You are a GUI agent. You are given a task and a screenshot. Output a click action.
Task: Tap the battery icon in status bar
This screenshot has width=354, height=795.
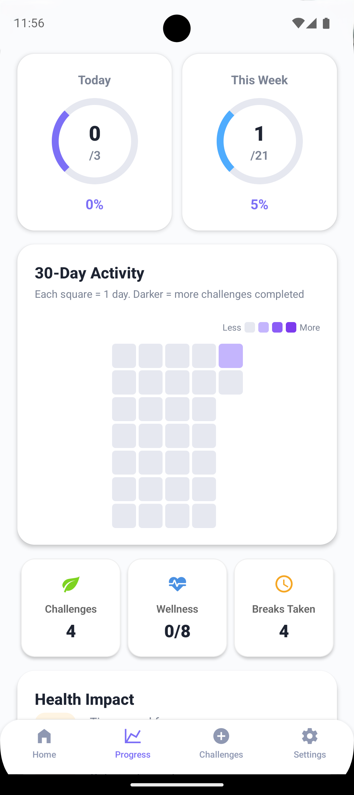(326, 23)
